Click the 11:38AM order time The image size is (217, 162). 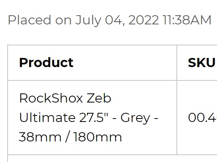[x=187, y=20]
